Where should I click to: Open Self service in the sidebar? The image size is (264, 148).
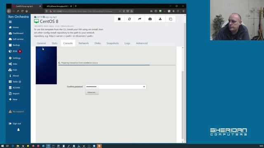(16, 39)
